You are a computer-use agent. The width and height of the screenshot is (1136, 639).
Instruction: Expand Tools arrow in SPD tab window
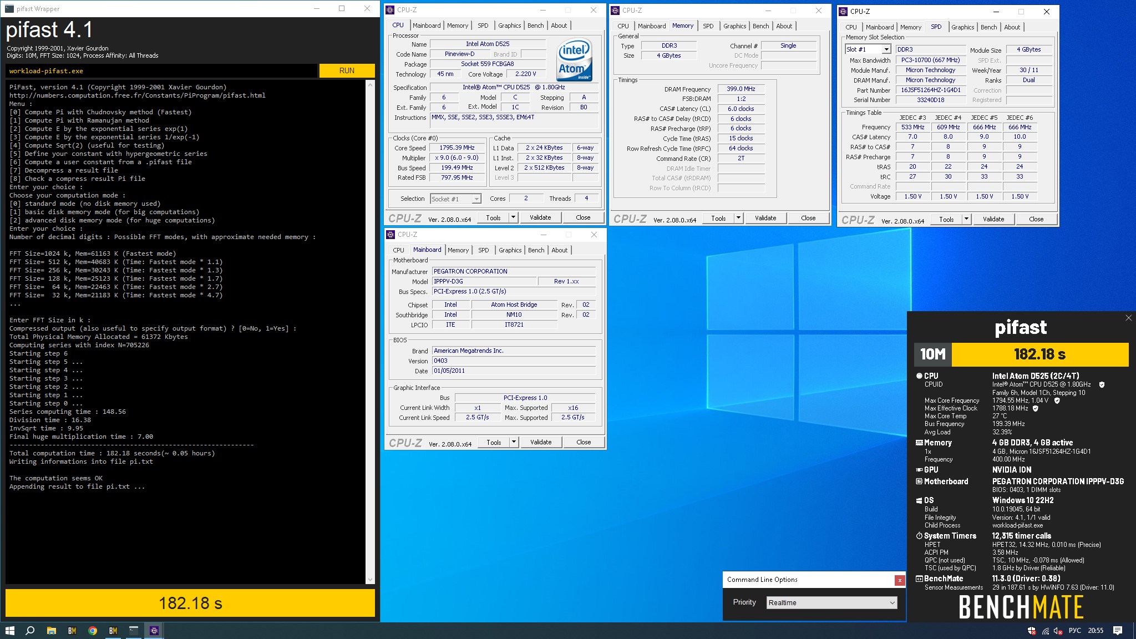click(966, 219)
